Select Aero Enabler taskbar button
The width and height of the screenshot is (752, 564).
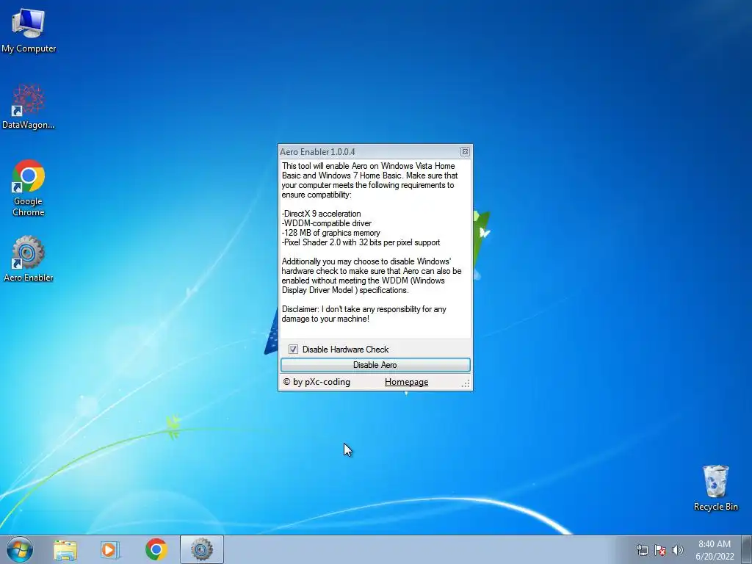click(201, 549)
